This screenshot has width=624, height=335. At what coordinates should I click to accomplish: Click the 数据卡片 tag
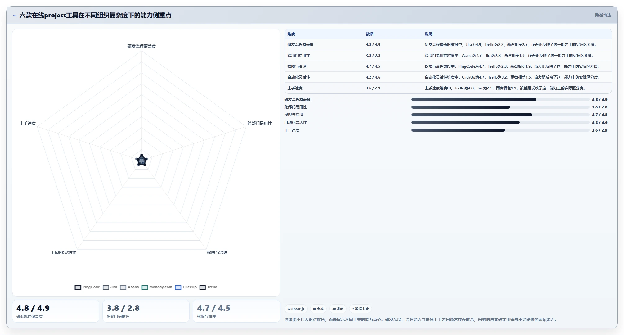tap(361, 309)
